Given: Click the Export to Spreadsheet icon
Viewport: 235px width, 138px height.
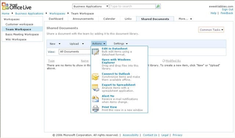Looking at the screenshot, I should pos(95,88).
